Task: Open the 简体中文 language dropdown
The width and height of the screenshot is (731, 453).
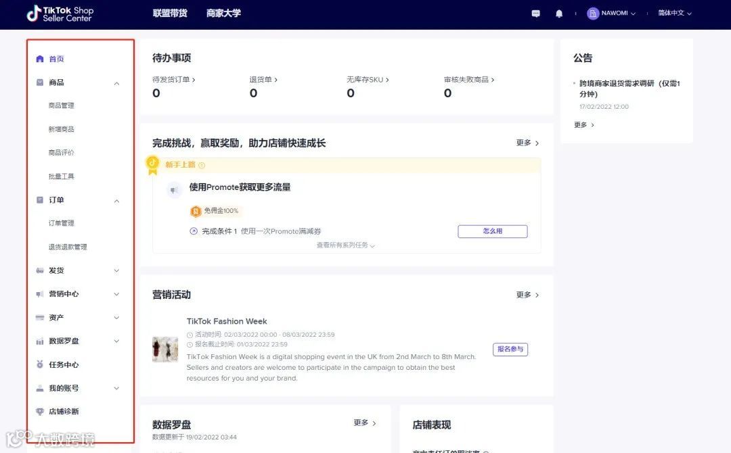Action: coord(675,13)
